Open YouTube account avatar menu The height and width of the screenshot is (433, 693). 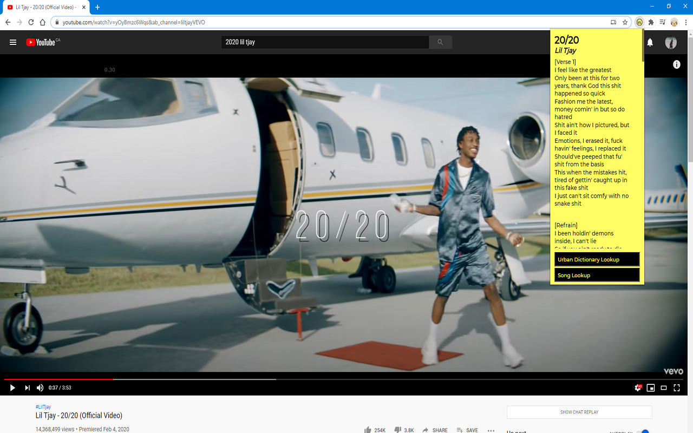pos(671,42)
